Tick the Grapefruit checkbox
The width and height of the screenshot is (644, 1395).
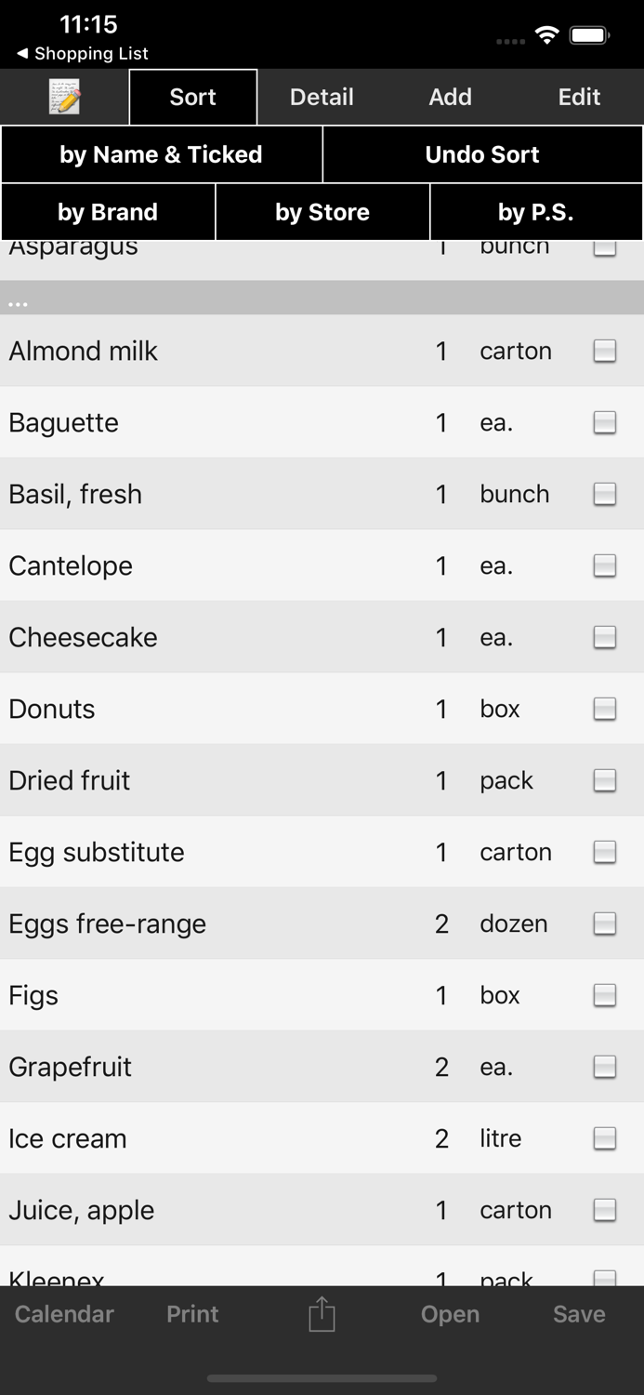[604, 1067]
